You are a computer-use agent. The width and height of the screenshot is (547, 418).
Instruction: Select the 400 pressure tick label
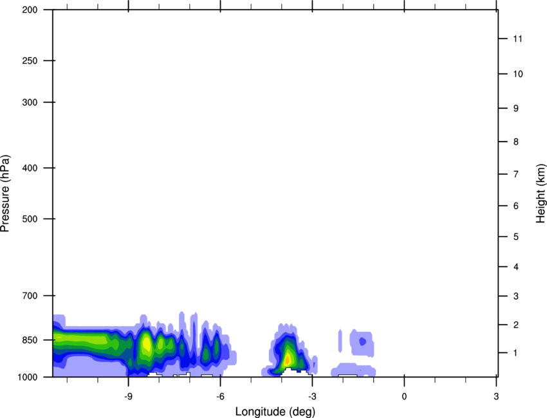pos(30,168)
